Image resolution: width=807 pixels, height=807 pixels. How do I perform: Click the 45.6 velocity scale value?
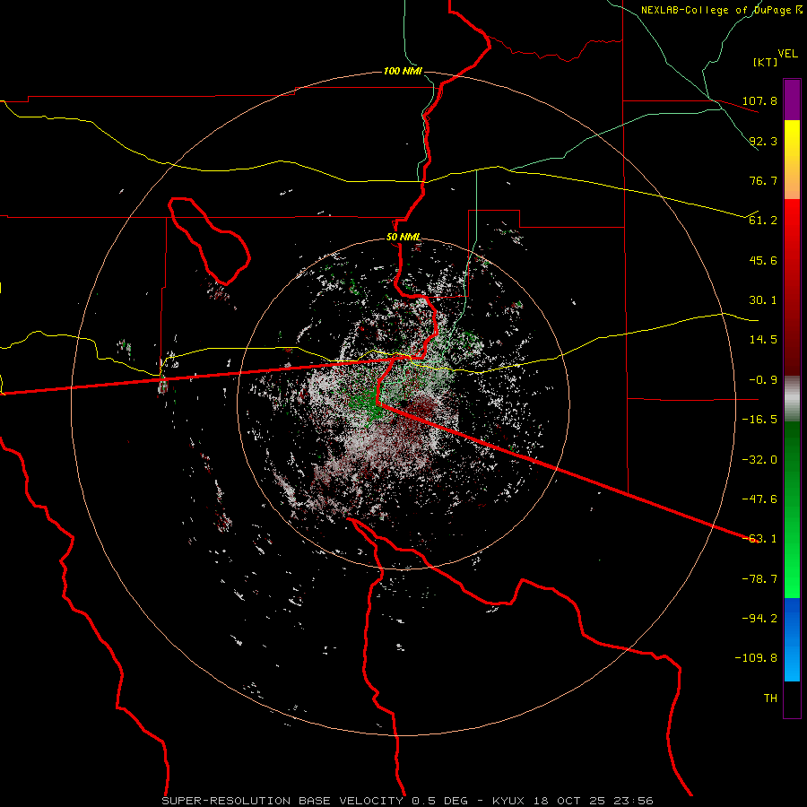[763, 260]
